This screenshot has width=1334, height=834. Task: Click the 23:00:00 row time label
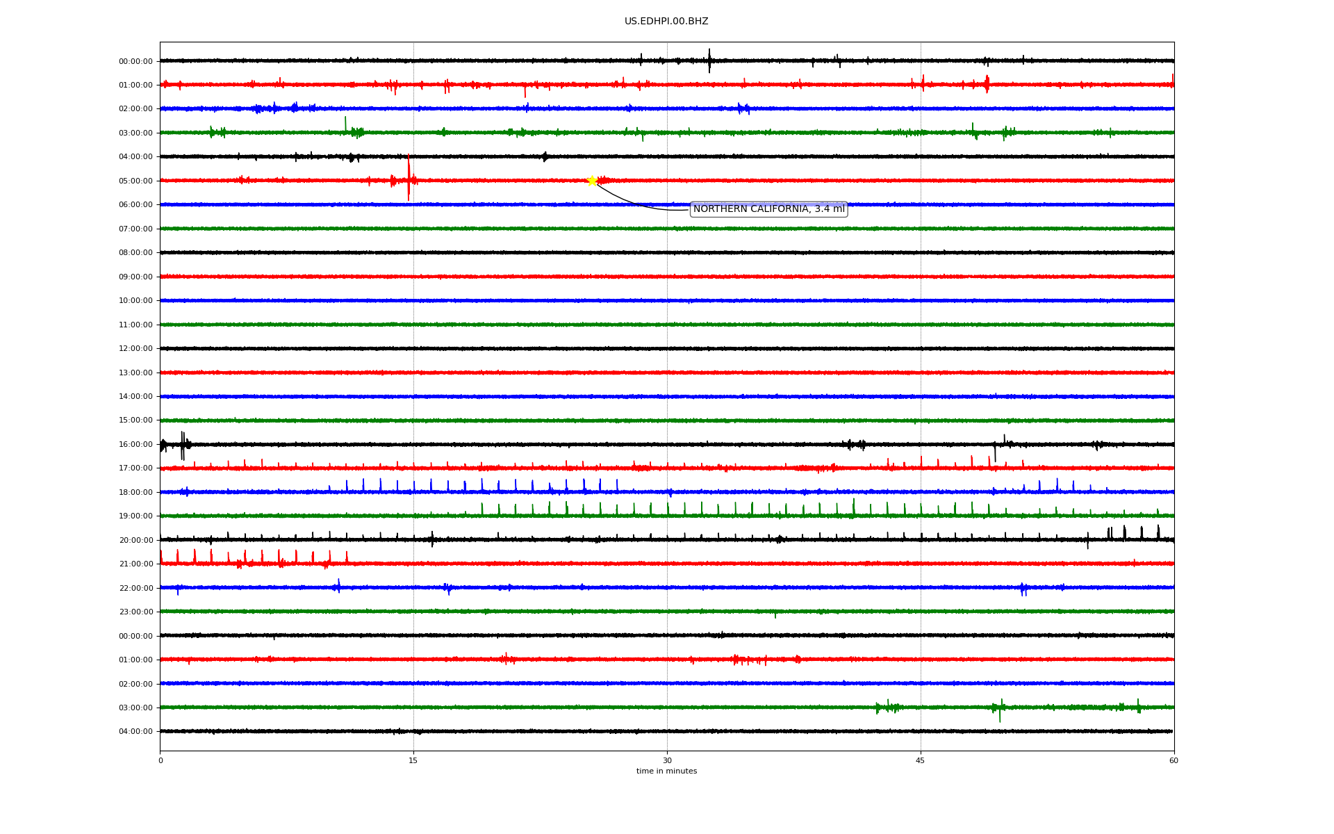tap(135, 612)
